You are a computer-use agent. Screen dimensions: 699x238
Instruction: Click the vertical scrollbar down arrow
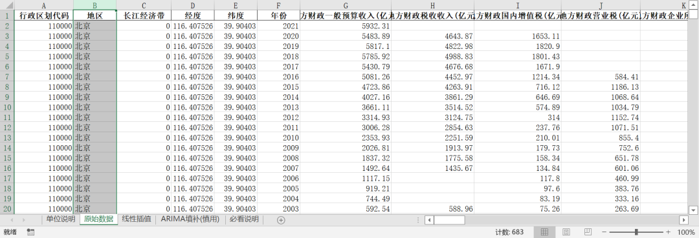[693, 210]
